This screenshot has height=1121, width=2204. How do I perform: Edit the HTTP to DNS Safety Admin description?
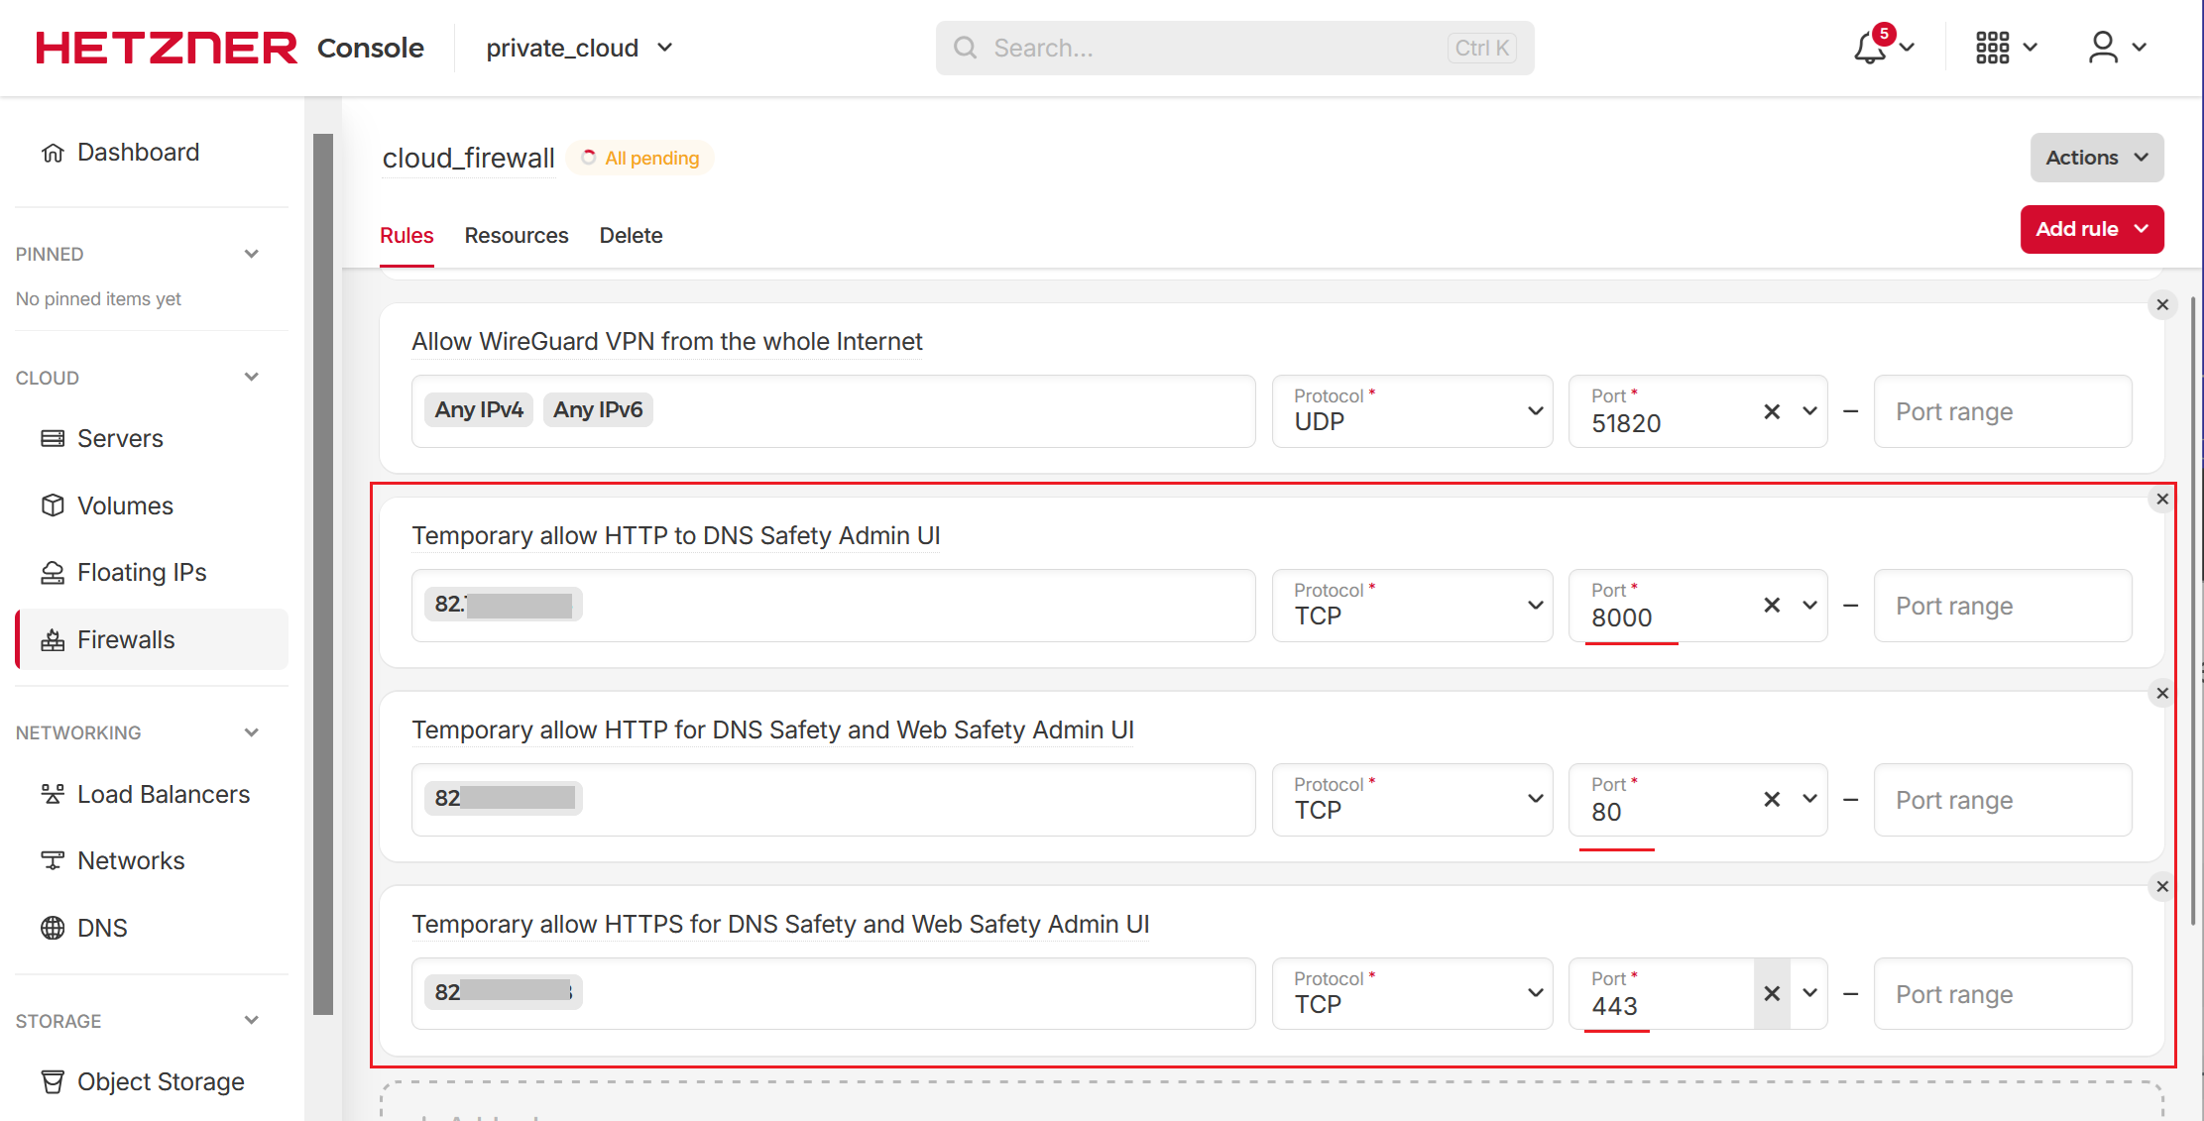(676, 536)
